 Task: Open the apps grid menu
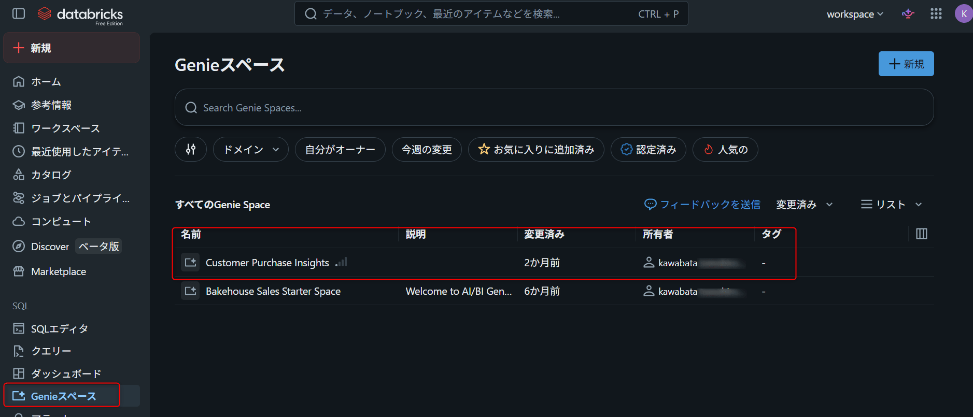pos(936,14)
